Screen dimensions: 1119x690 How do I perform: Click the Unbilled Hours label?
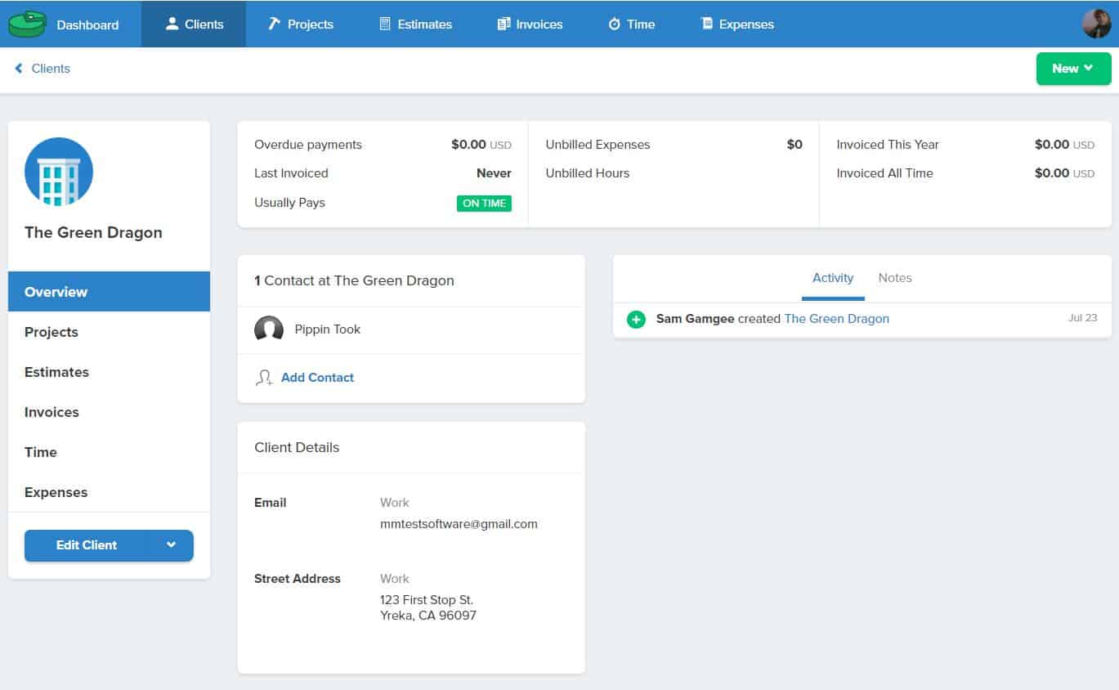(x=588, y=173)
